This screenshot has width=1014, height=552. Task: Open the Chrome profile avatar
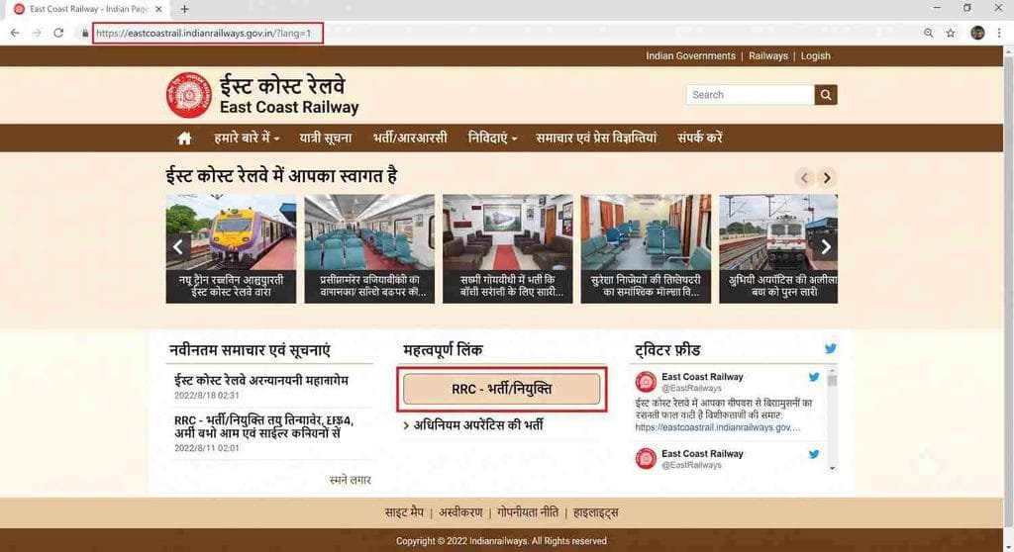pos(977,33)
